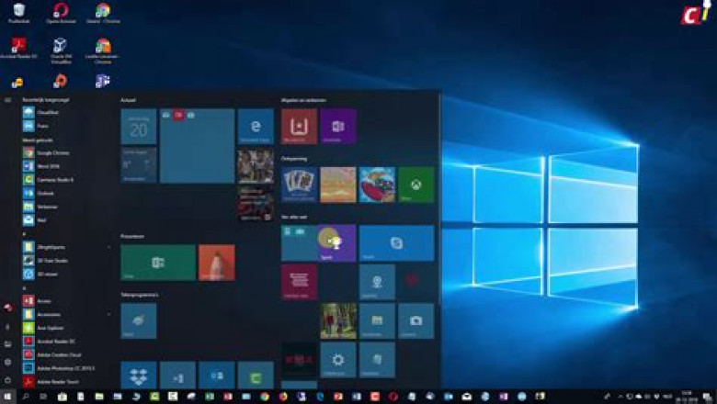Expand the Accessoires folder in app list
Image resolution: width=717 pixels, height=404 pixels.
[x=66, y=314]
